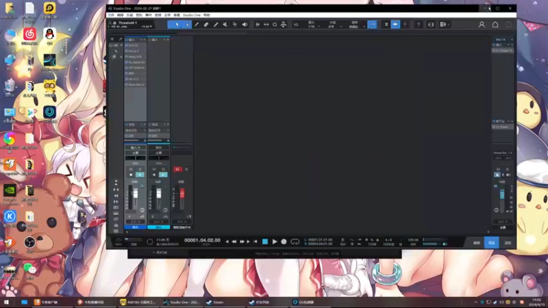Open the 帮助 (Help) menu
The height and width of the screenshot is (308, 548).
pos(207,15)
